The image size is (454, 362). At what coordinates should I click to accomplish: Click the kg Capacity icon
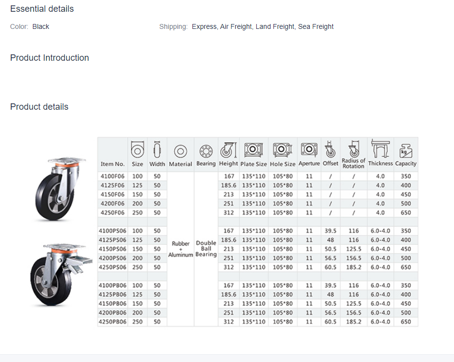tap(405, 149)
